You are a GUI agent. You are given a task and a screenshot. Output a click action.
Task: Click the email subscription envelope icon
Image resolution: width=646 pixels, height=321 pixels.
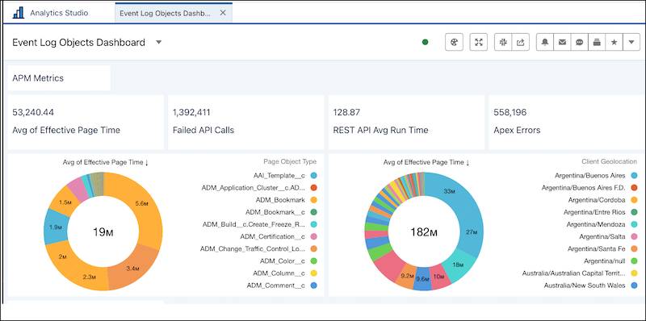pos(562,42)
